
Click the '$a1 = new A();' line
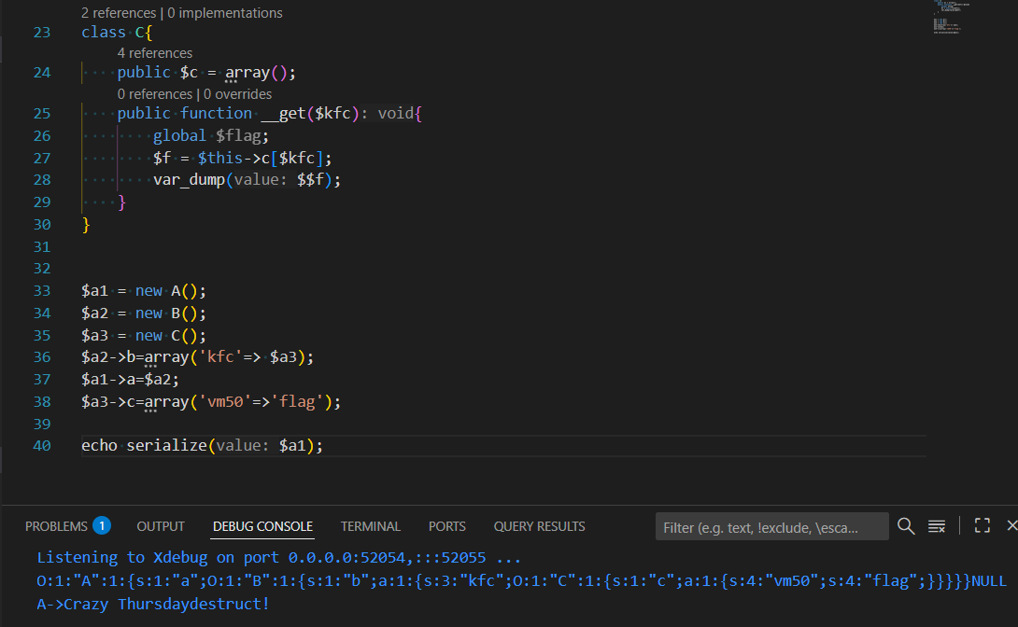click(144, 290)
